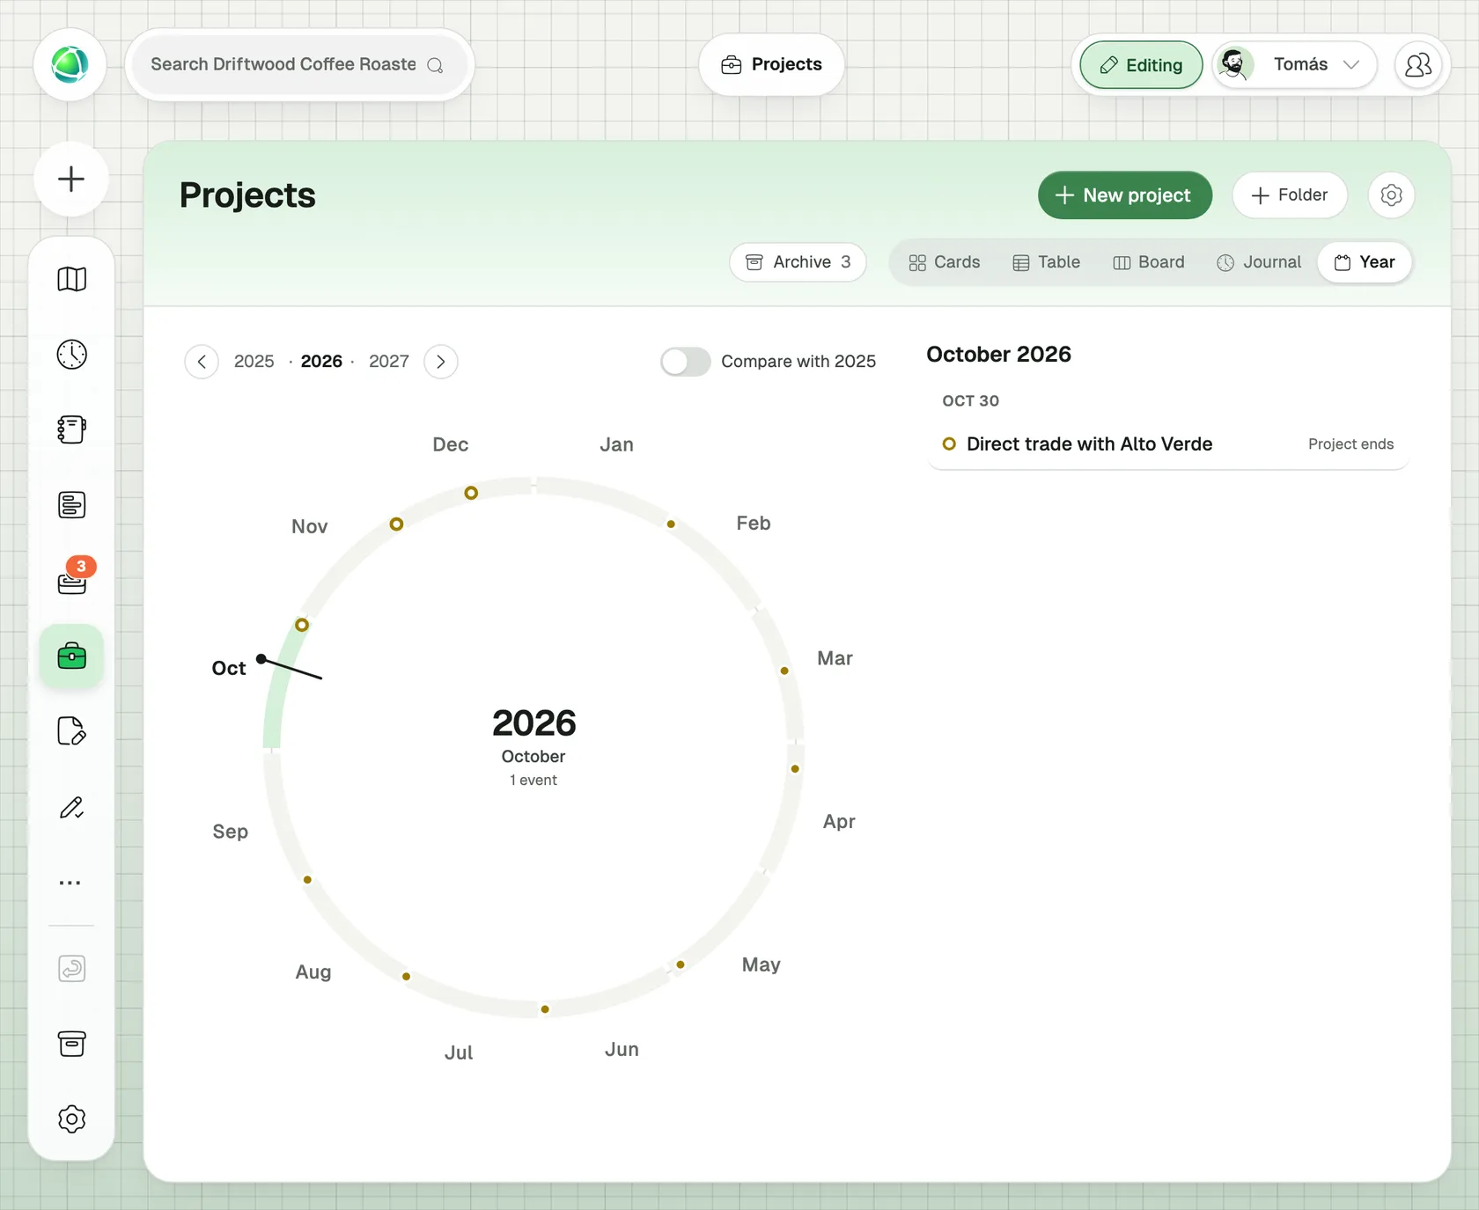Switch to Board view
This screenshot has width=1479, height=1210.
(x=1149, y=262)
